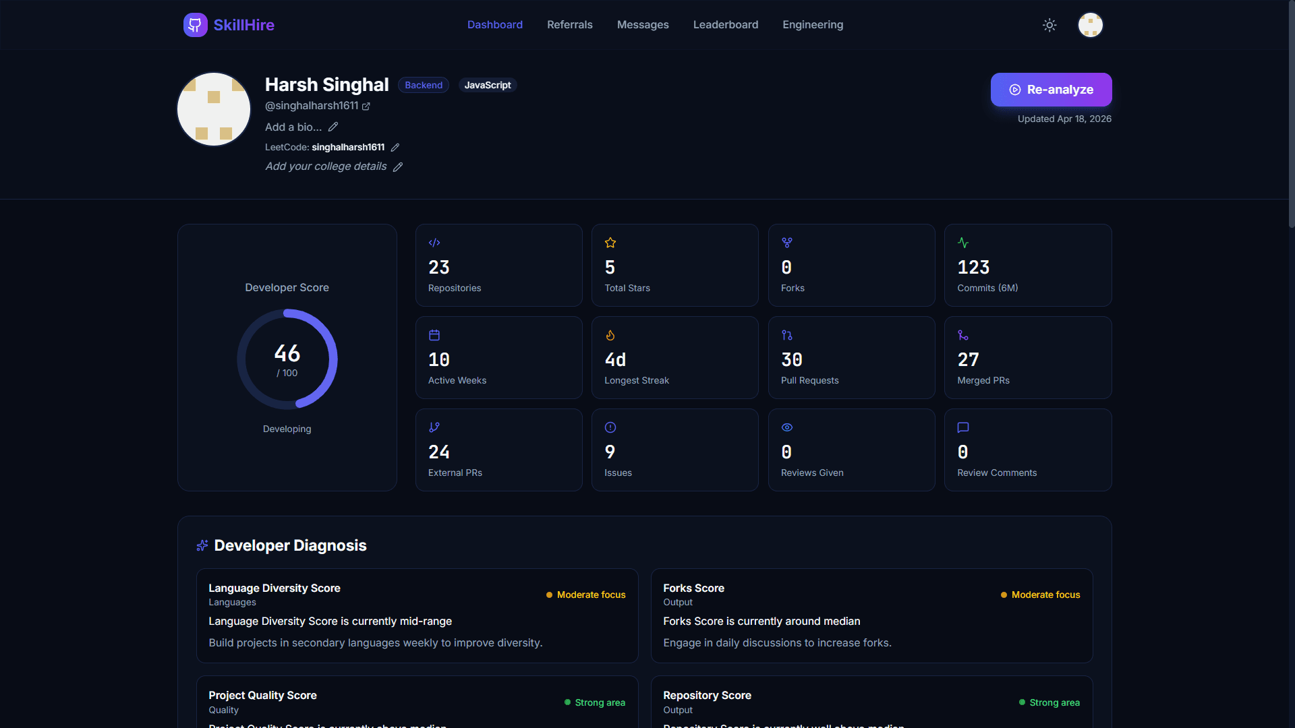Click the activity pulse icon on Commits card
Image resolution: width=1295 pixels, height=728 pixels.
click(963, 243)
